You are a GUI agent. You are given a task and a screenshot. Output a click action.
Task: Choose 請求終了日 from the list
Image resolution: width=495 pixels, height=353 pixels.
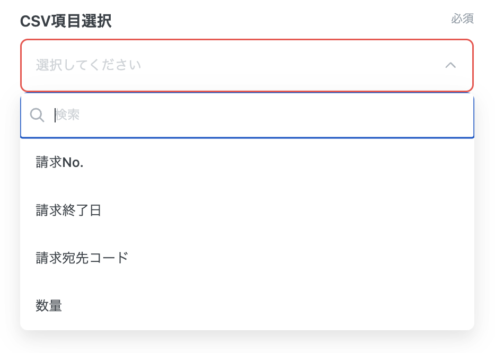pos(68,210)
